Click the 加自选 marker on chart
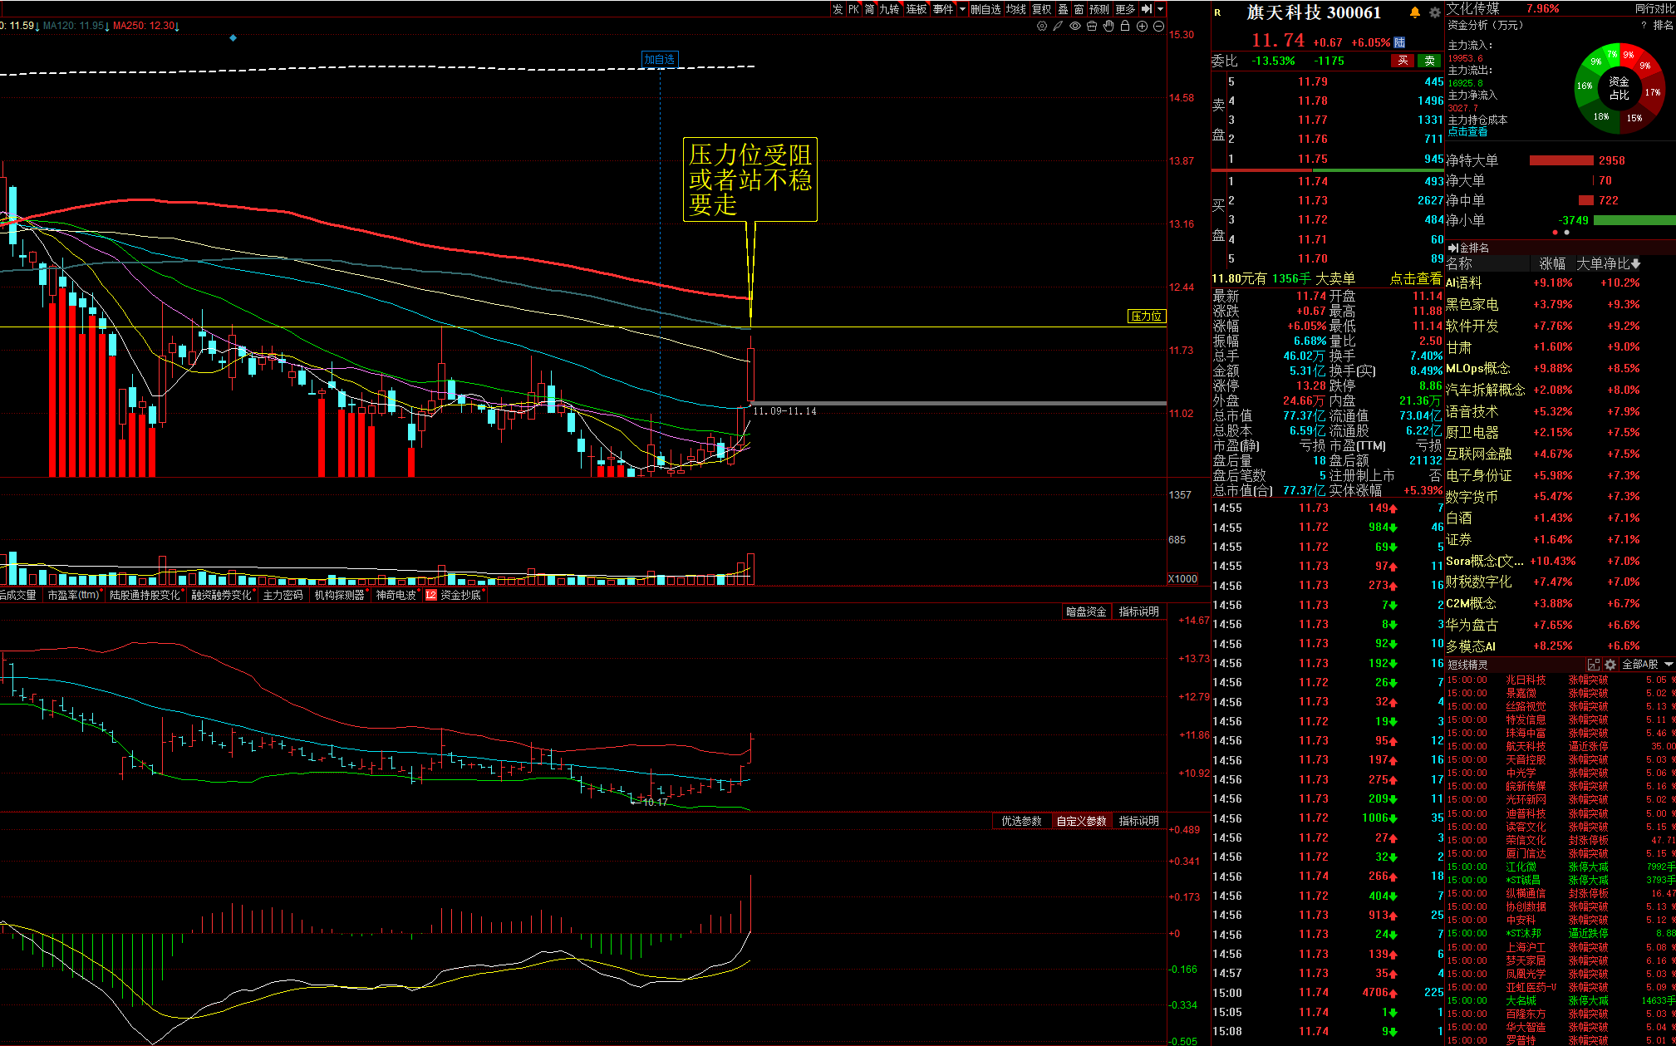 click(660, 59)
